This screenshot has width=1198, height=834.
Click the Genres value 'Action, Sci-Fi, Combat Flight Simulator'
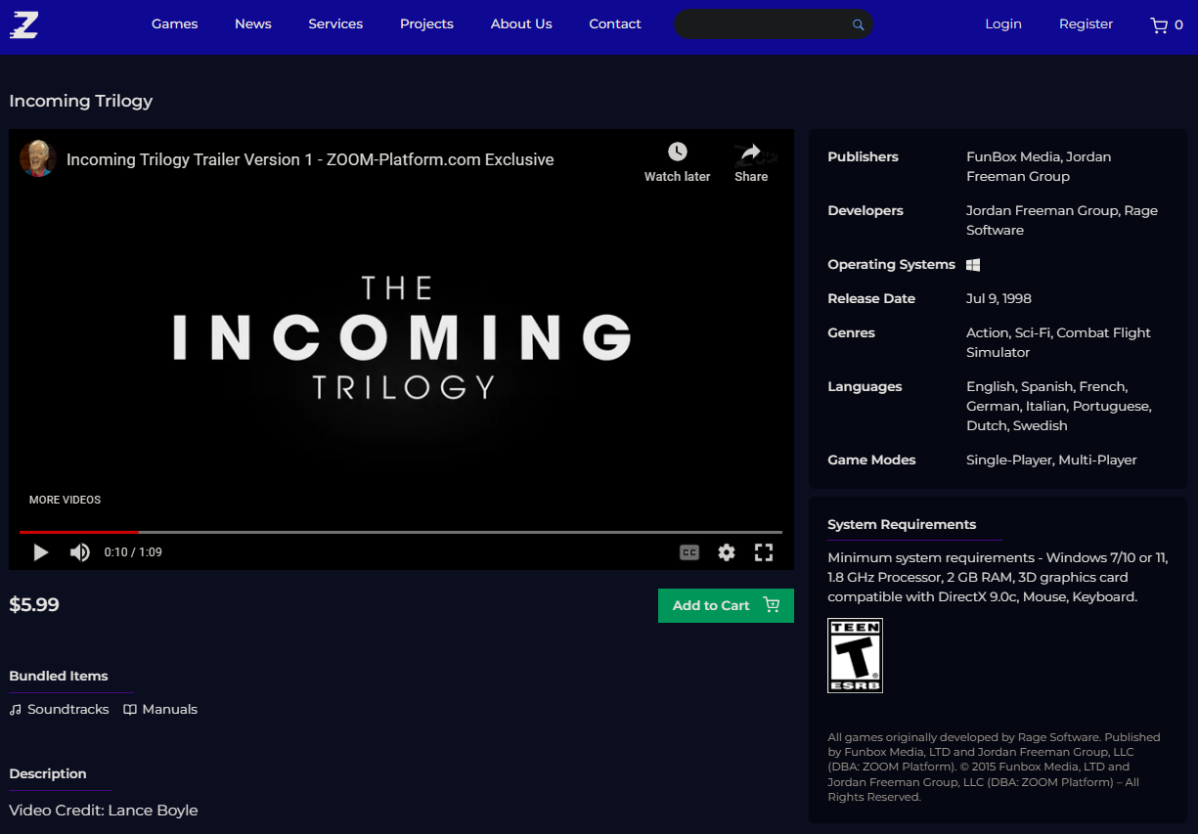coord(1058,342)
